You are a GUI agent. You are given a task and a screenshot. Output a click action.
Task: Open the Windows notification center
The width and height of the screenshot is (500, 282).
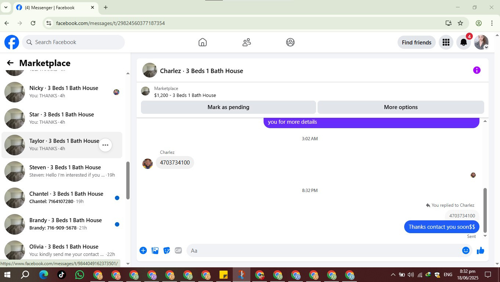coord(488,275)
